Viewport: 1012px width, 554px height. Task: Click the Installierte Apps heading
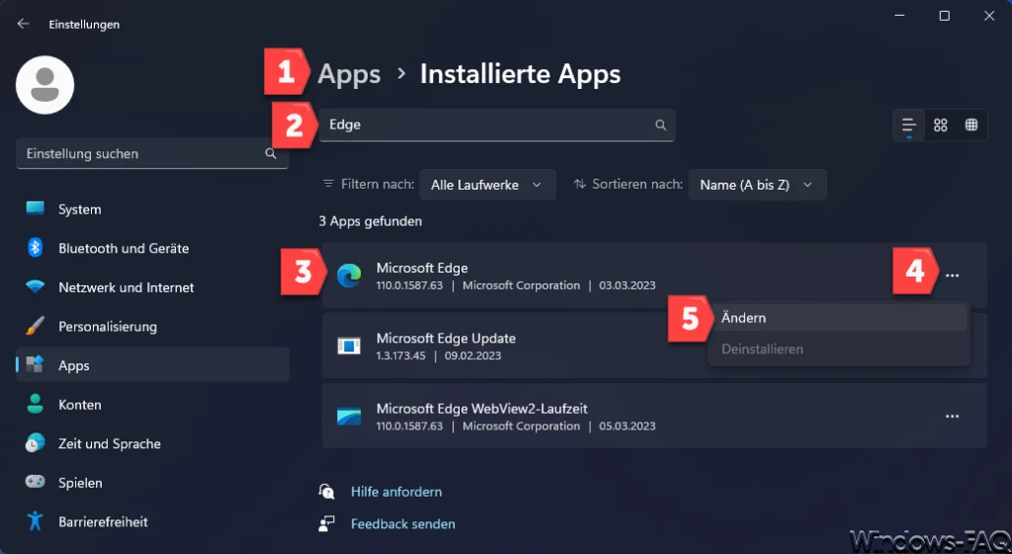pyautogui.click(x=520, y=74)
